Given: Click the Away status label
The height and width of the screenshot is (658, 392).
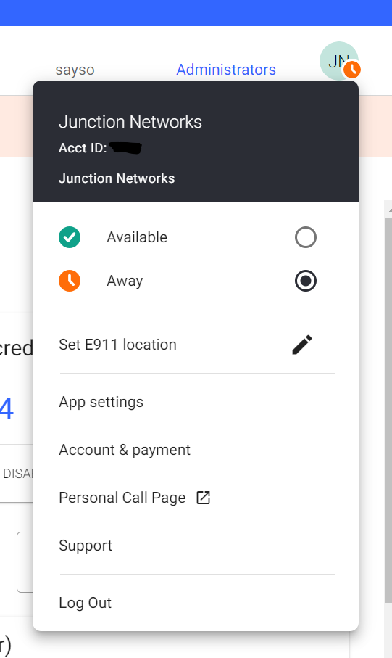Looking at the screenshot, I should pyautogui.click(x=125, y=281).
